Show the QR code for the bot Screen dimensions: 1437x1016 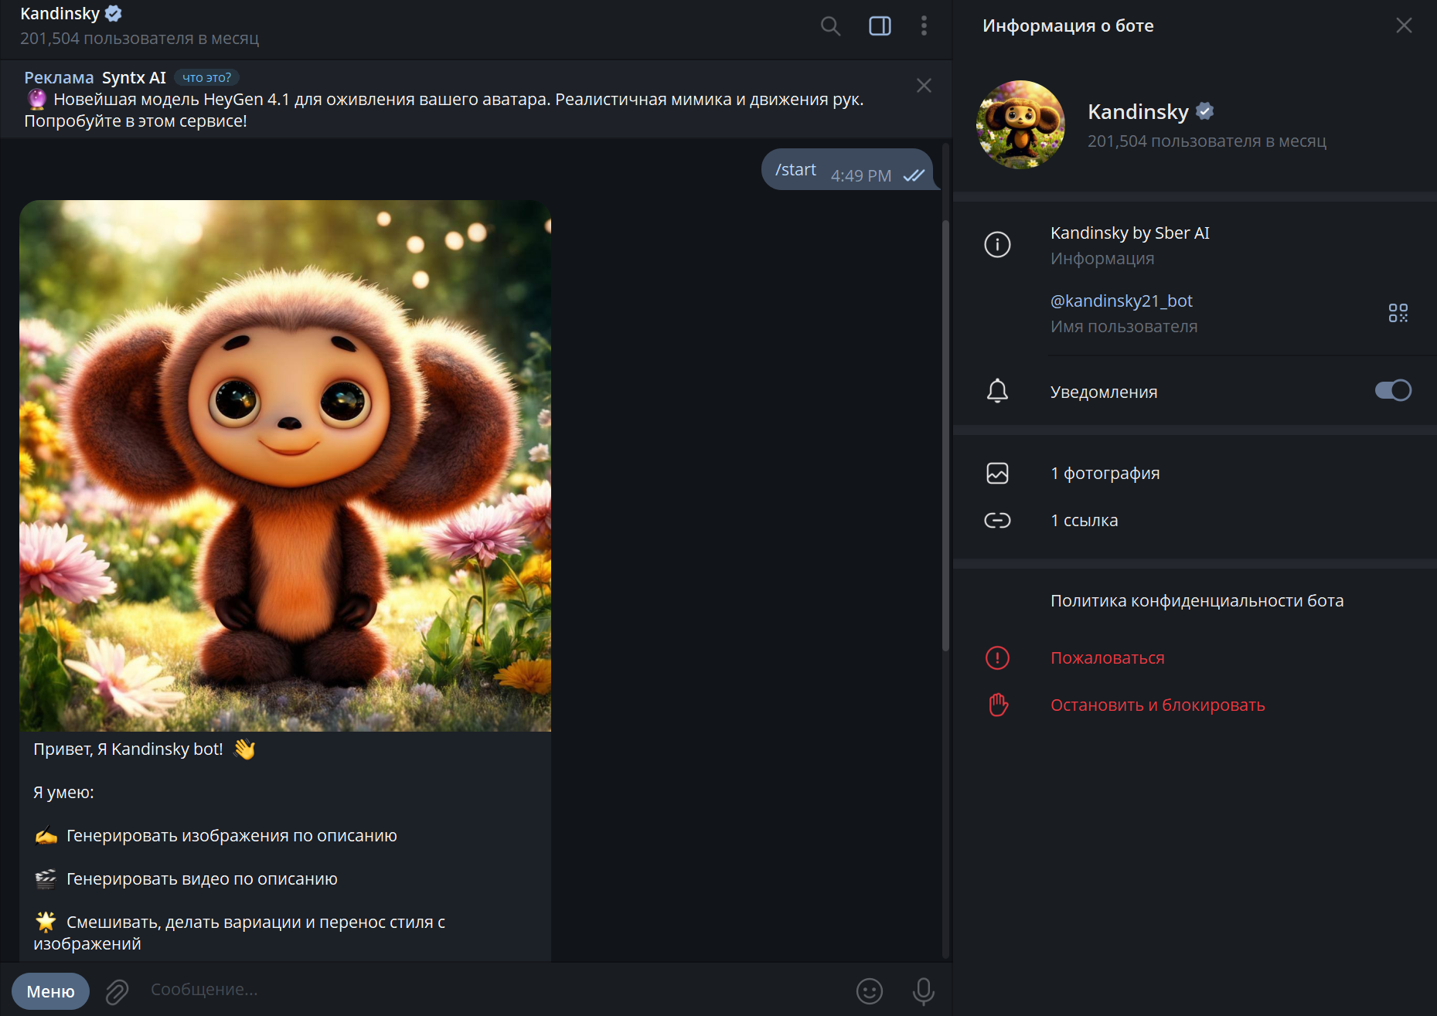pyautogui.click(x=1398, y=313)
